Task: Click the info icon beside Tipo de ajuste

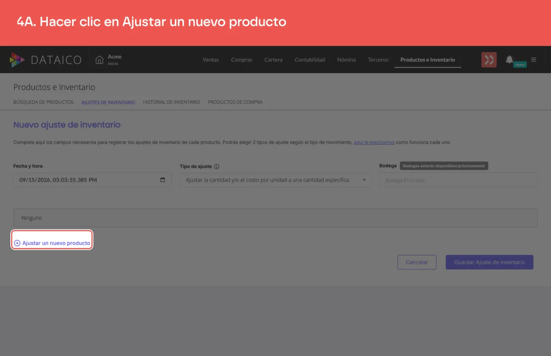Action: (217, 167)
